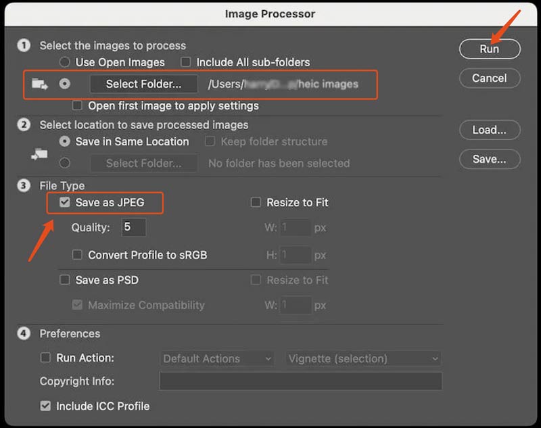Enable the Run Action checkbox
The image size is (541, 428).
45,358
